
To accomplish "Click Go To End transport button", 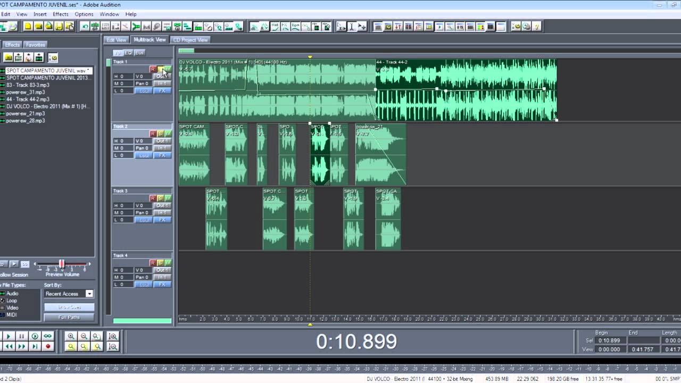I will coord(35,346).
